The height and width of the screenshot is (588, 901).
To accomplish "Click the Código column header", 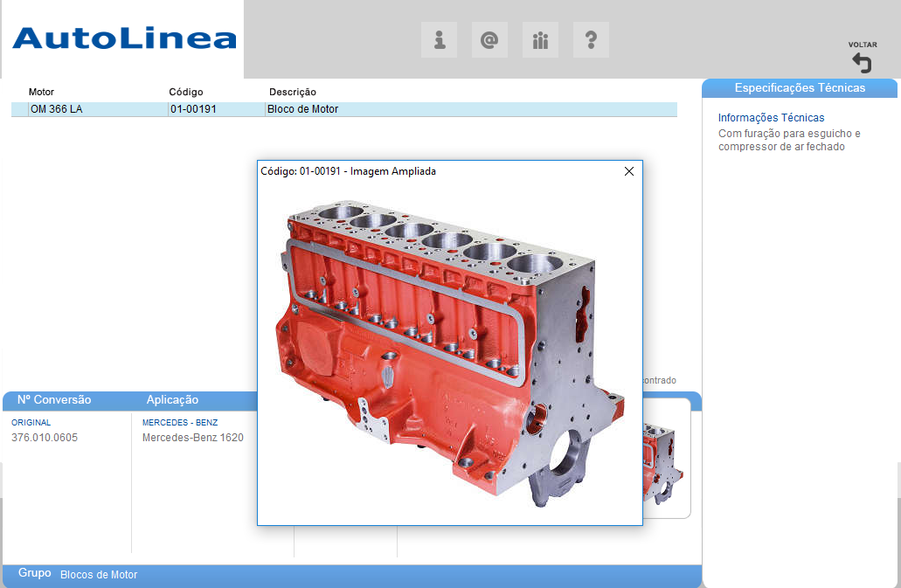I will tap(185, 92).
